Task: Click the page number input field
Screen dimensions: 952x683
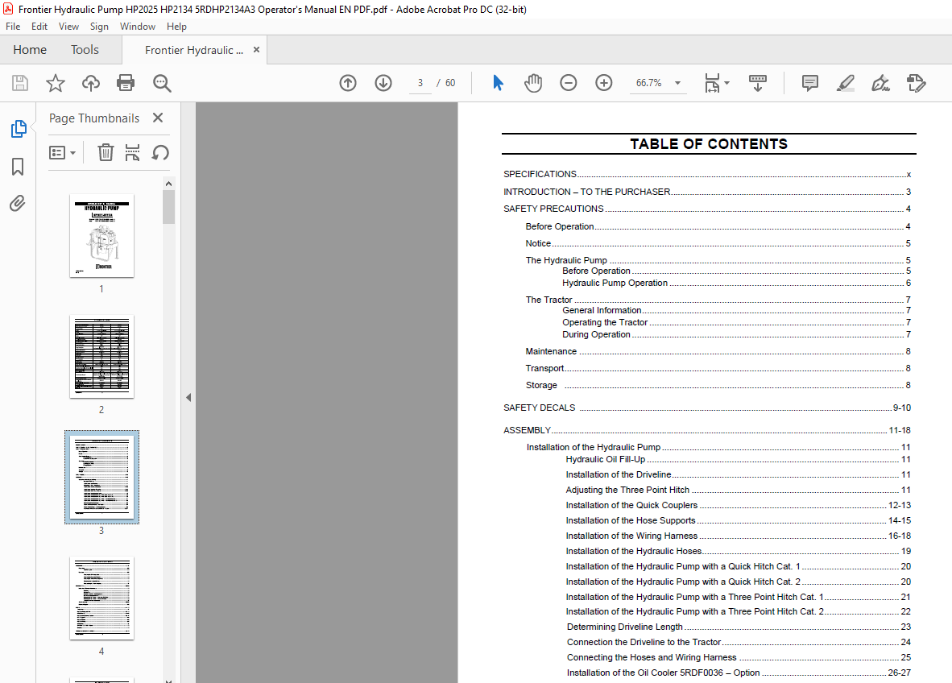Action: [420, 83]
